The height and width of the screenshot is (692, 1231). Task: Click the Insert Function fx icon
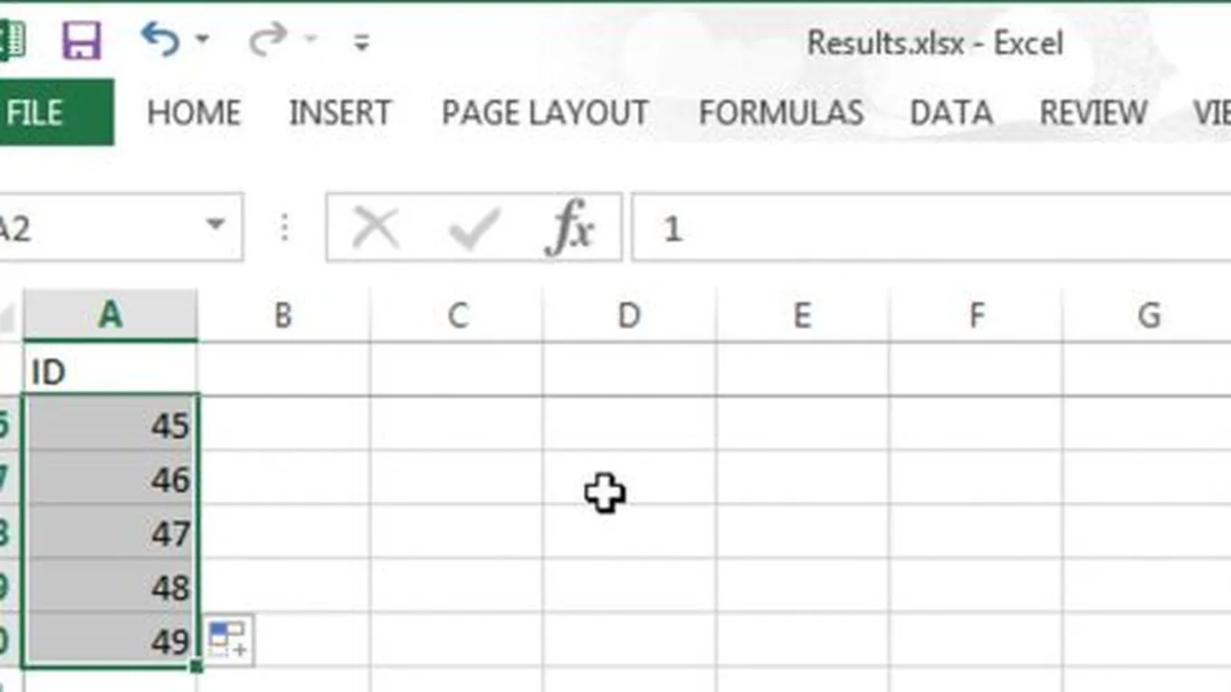pyautogui.click(x=570, y=227)
